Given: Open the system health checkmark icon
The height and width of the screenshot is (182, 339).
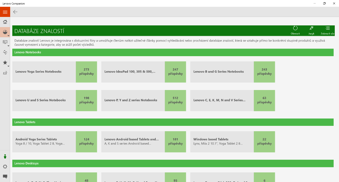Looking at the screenshot, I should 5,52.
